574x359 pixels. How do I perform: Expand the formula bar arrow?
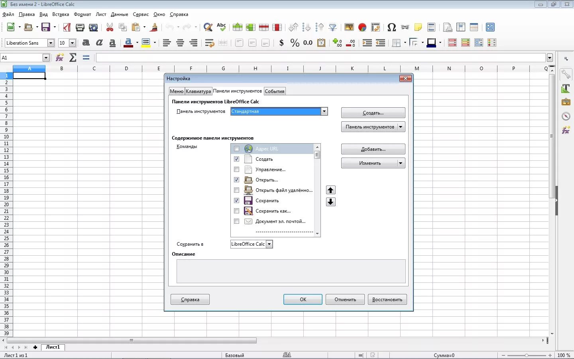coord(550,57)
